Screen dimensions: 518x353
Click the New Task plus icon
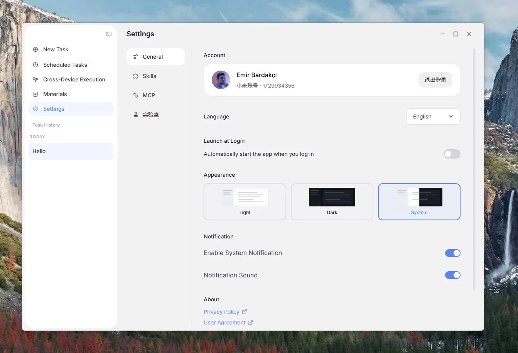coord(35,49)
